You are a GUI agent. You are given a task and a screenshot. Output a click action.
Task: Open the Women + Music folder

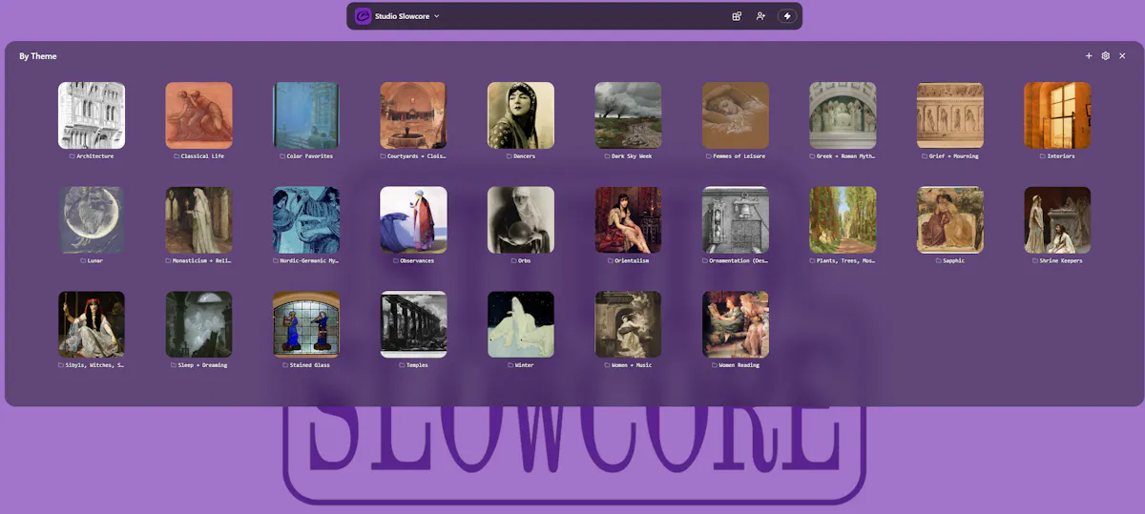point(628,324)
